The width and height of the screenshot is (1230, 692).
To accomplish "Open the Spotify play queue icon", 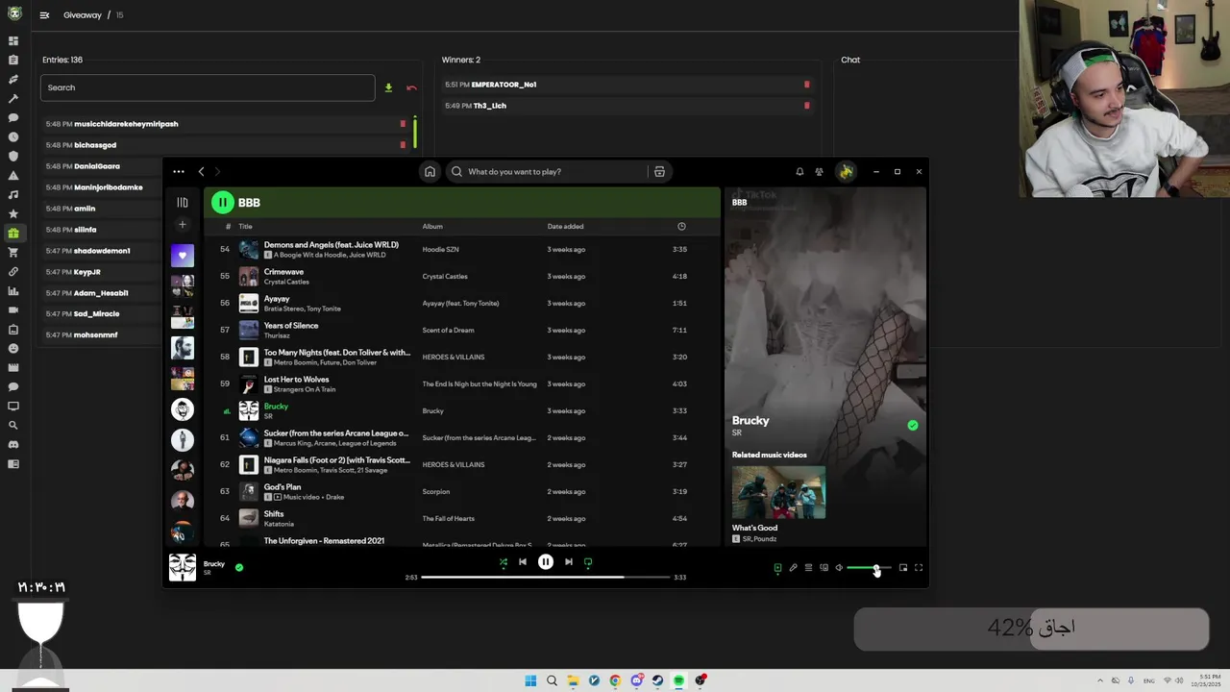I will point(808,568).
